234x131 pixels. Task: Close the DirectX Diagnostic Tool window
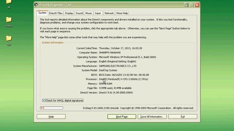pos(197,5)
